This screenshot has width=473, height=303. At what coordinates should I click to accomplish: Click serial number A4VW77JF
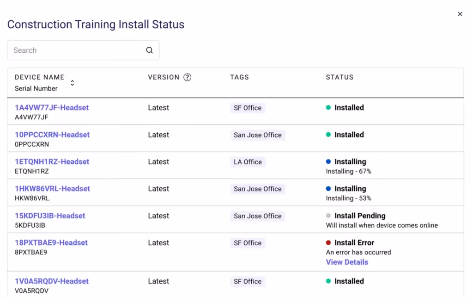tap(31, 117)
